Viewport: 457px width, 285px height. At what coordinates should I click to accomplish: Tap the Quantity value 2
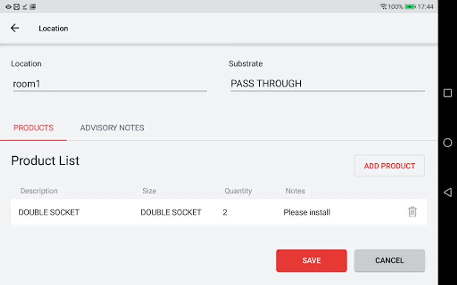225,212
